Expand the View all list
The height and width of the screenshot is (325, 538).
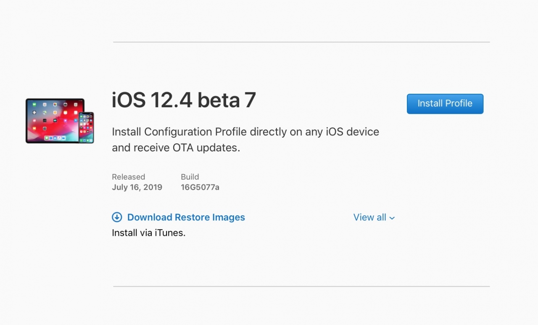tap(370, 217)
